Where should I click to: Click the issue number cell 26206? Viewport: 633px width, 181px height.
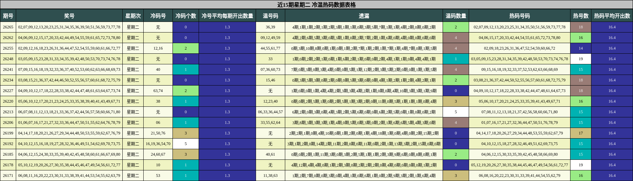tap(8, 122)
